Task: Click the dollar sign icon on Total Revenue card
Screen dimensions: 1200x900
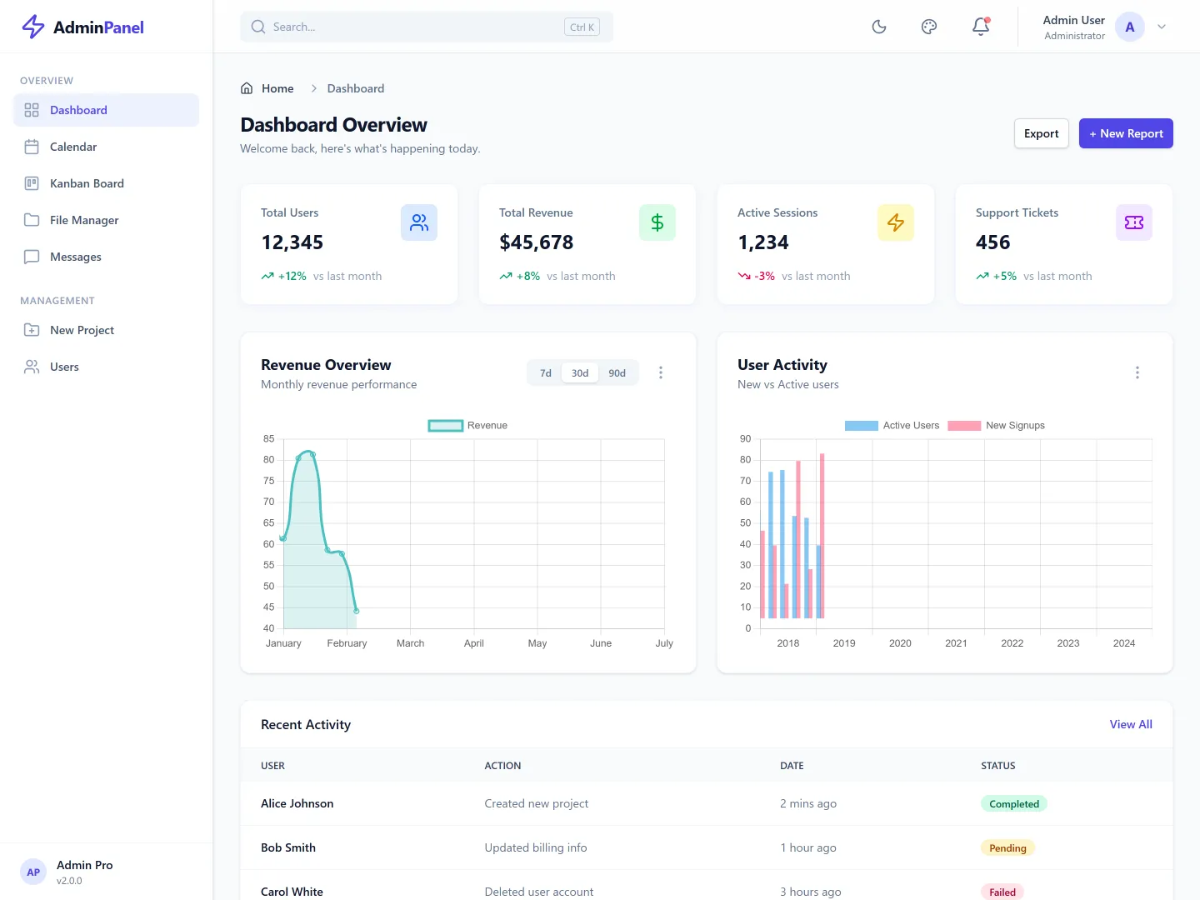Action: pos(657,222)
